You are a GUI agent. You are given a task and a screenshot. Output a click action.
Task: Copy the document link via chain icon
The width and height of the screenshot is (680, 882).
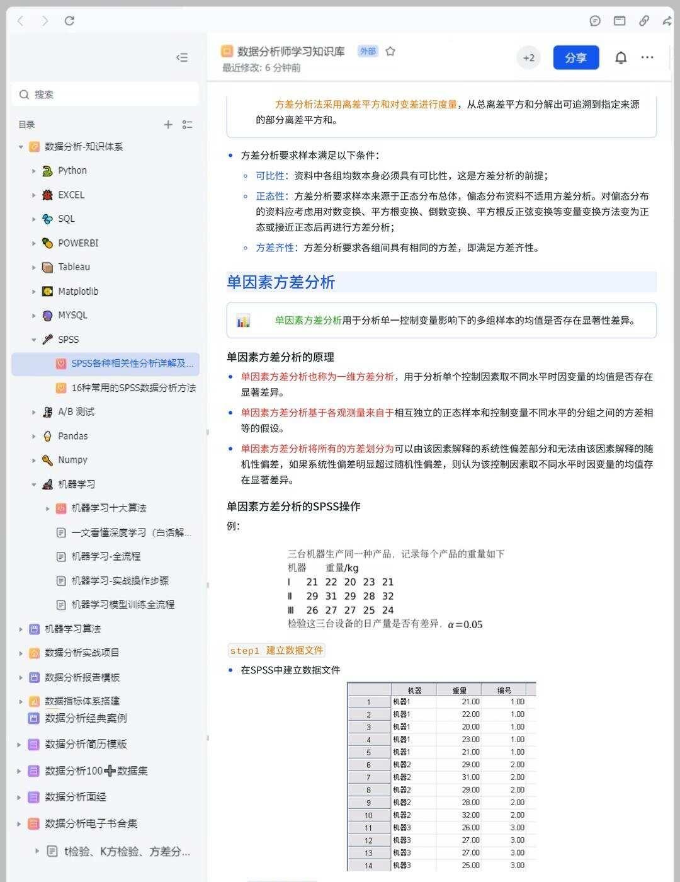tap(644, 21)
